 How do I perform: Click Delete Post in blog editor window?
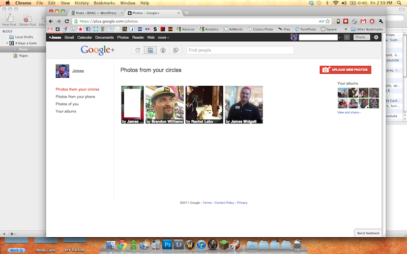27,20
